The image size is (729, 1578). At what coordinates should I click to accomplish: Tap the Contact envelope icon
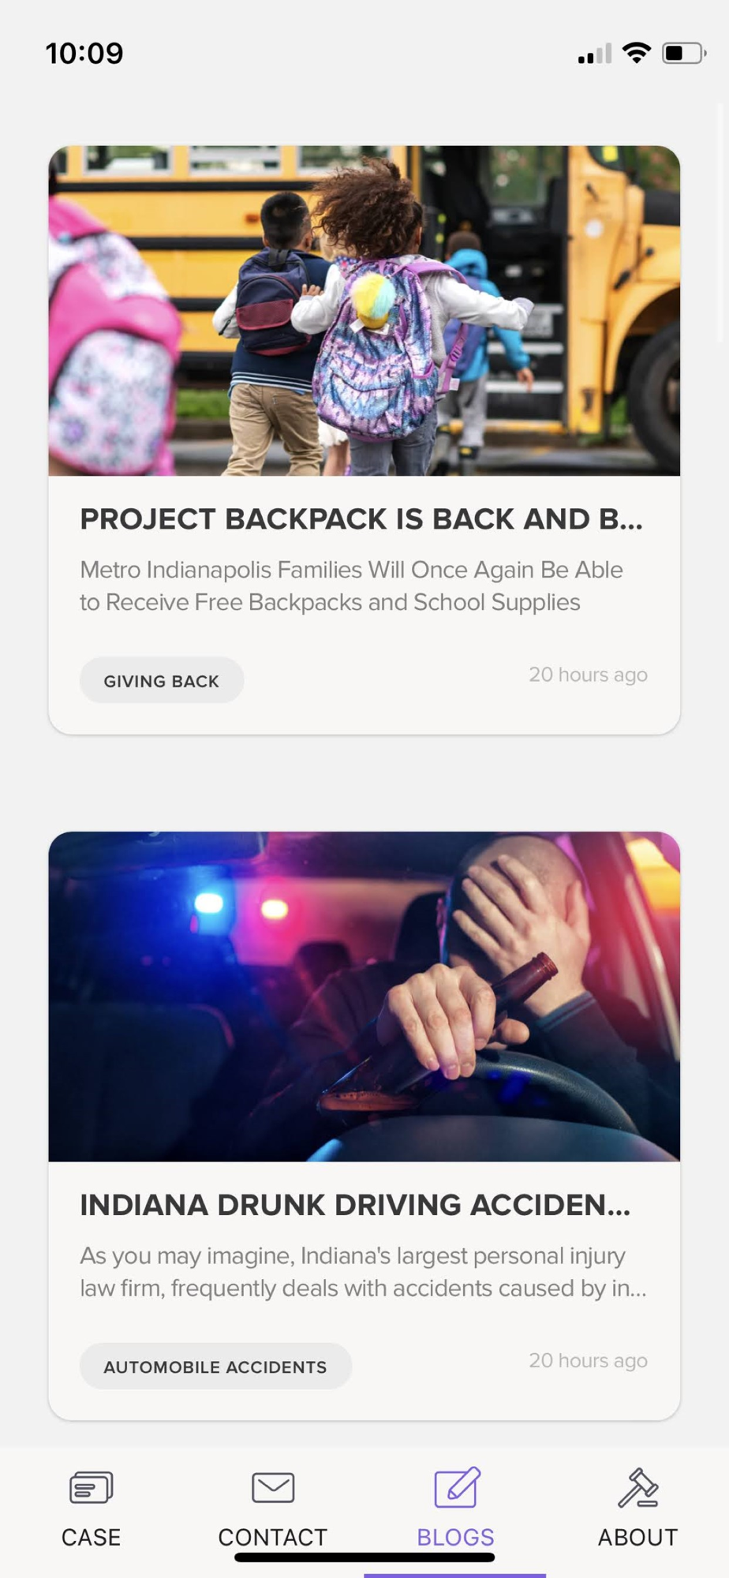(273, 1488)
